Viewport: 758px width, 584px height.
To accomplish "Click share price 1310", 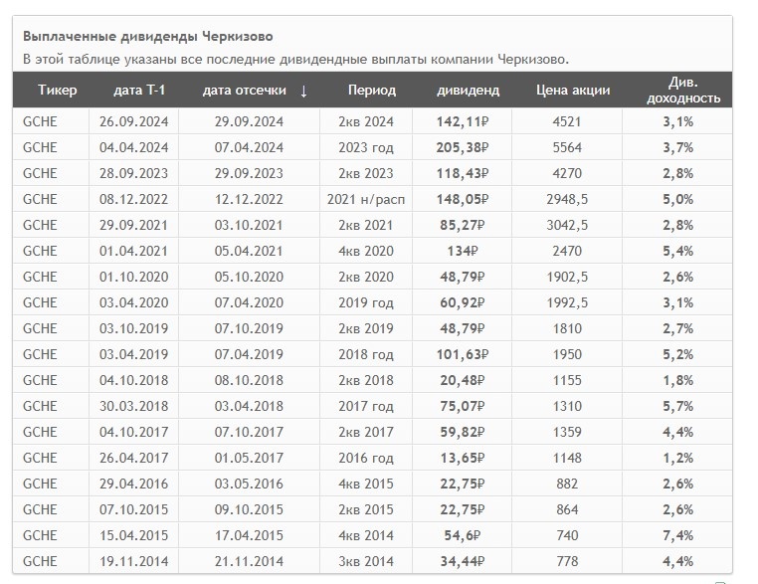I will [x=567, y=406].
